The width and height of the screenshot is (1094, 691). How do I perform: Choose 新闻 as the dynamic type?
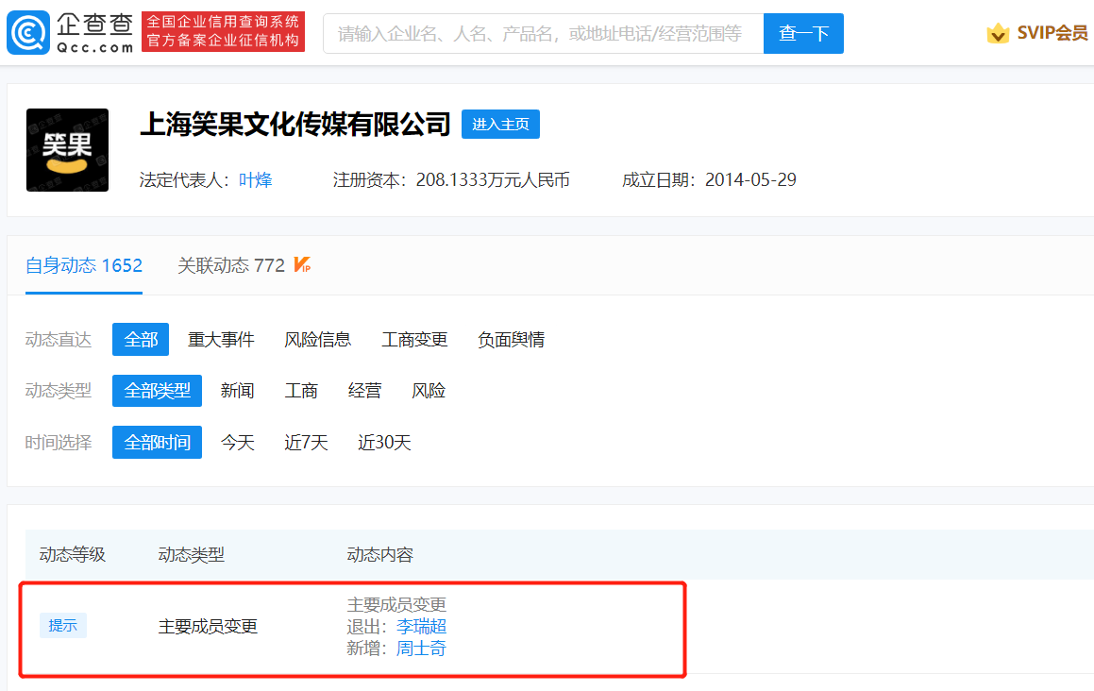coord(238,391)
